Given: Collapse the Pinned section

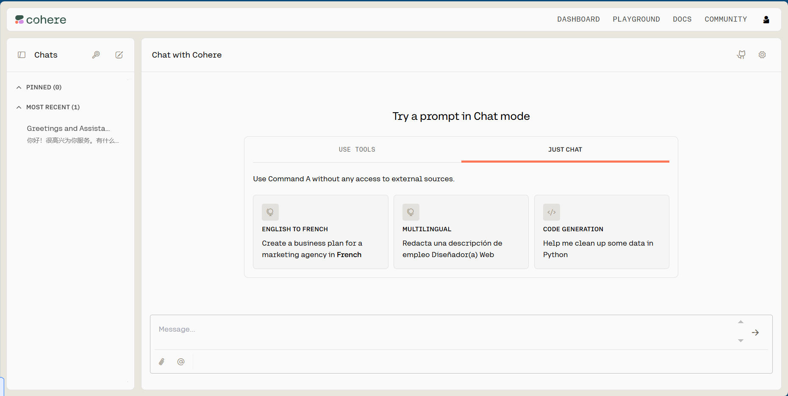Looking at the screenshot, I should click(x=19, y=87).
